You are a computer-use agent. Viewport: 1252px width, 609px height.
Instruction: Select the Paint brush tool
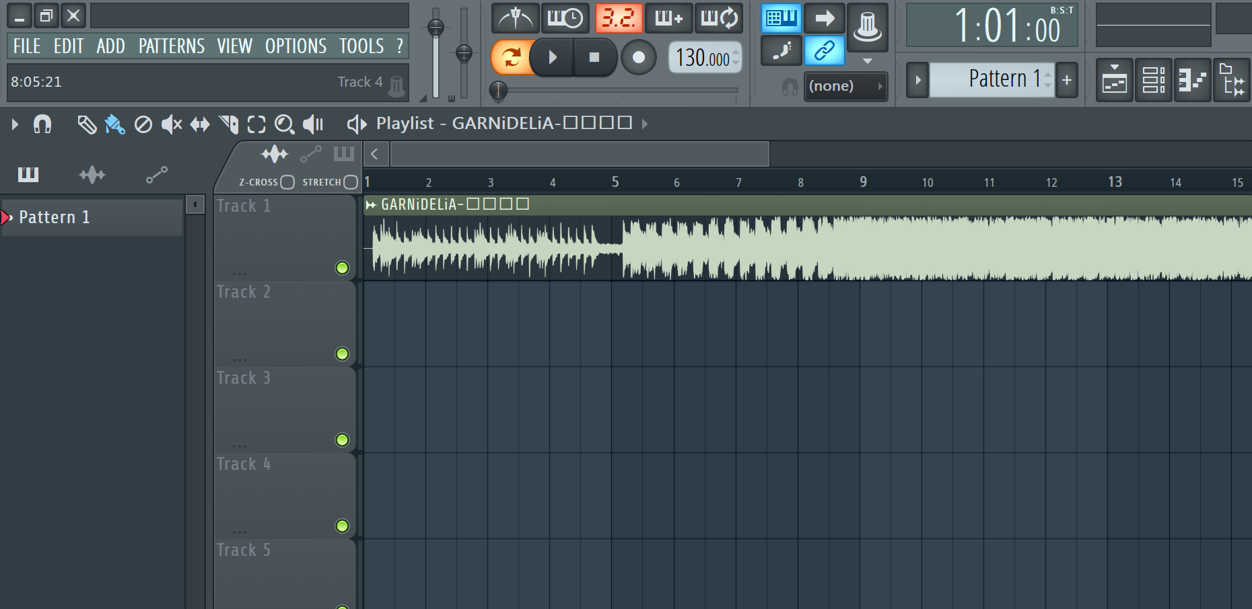tap(115, 124)
